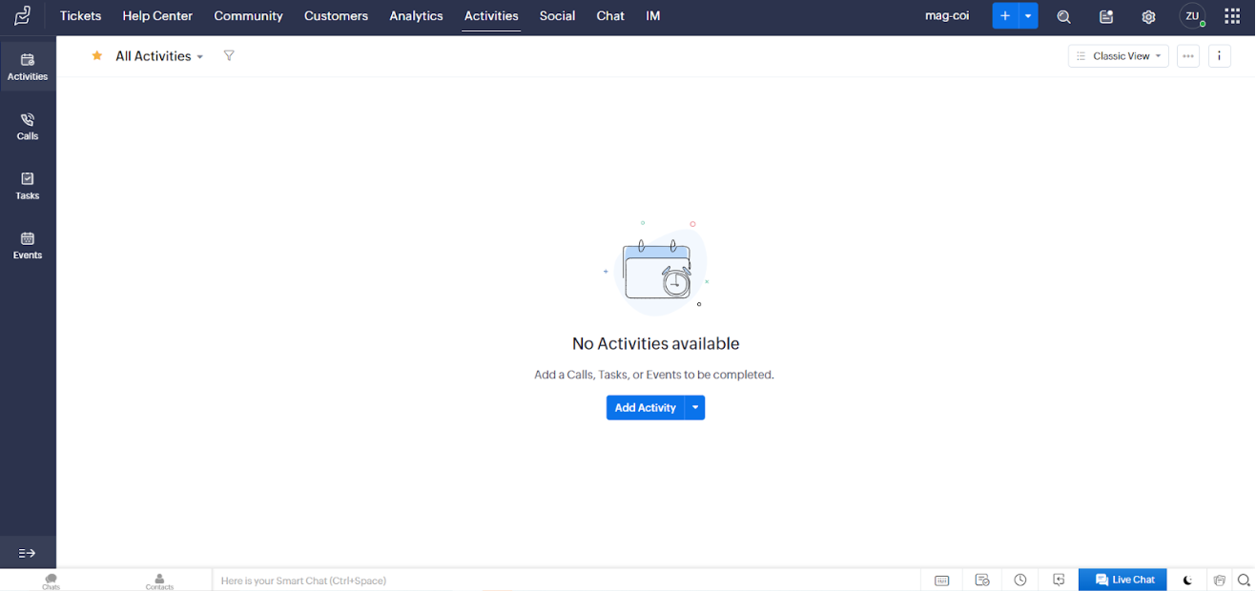Viewport: 1256px width, 591px height.
Task: Open the ZU user profile avatar
Action: 1192,16
